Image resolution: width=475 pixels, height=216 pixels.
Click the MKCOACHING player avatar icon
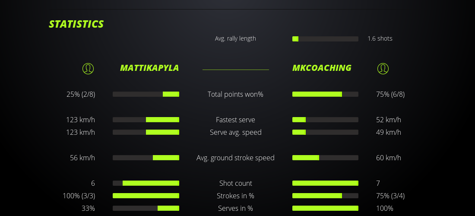pos(383,68)
